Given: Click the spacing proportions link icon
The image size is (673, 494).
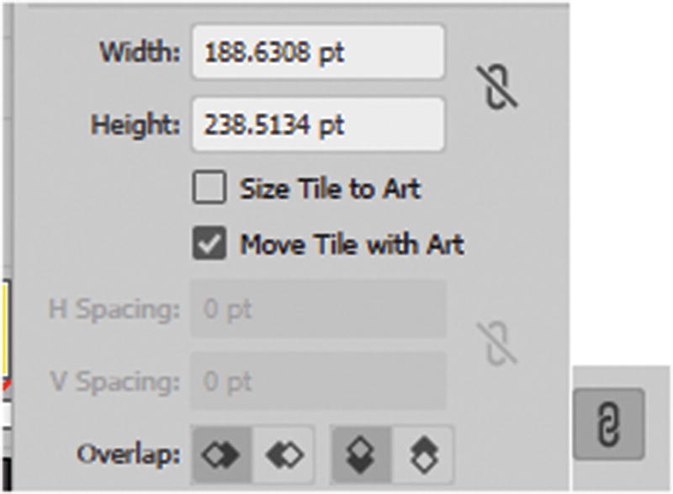Looking at the screenshot, I should [x=501, y=343].
